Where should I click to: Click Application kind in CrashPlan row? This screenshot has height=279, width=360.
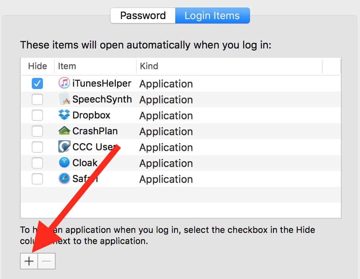pos(166,132)
